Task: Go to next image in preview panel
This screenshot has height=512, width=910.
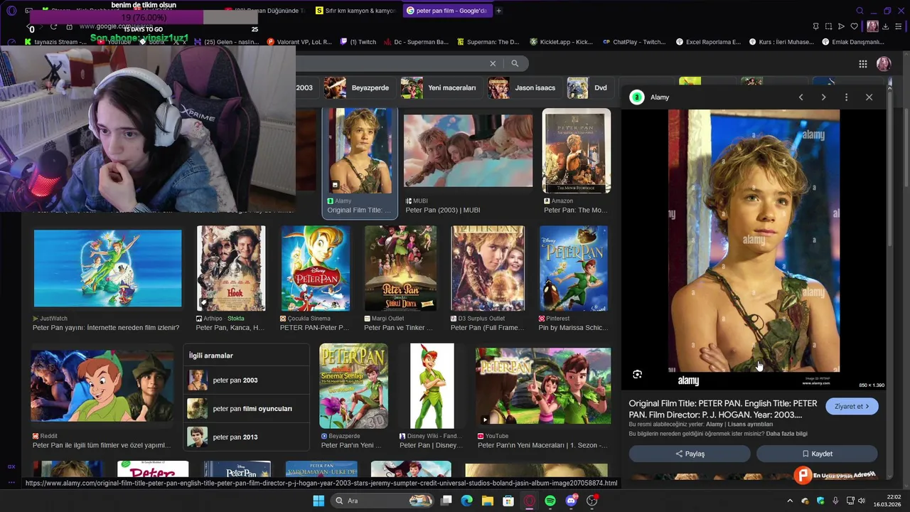Action: point(823,97)
